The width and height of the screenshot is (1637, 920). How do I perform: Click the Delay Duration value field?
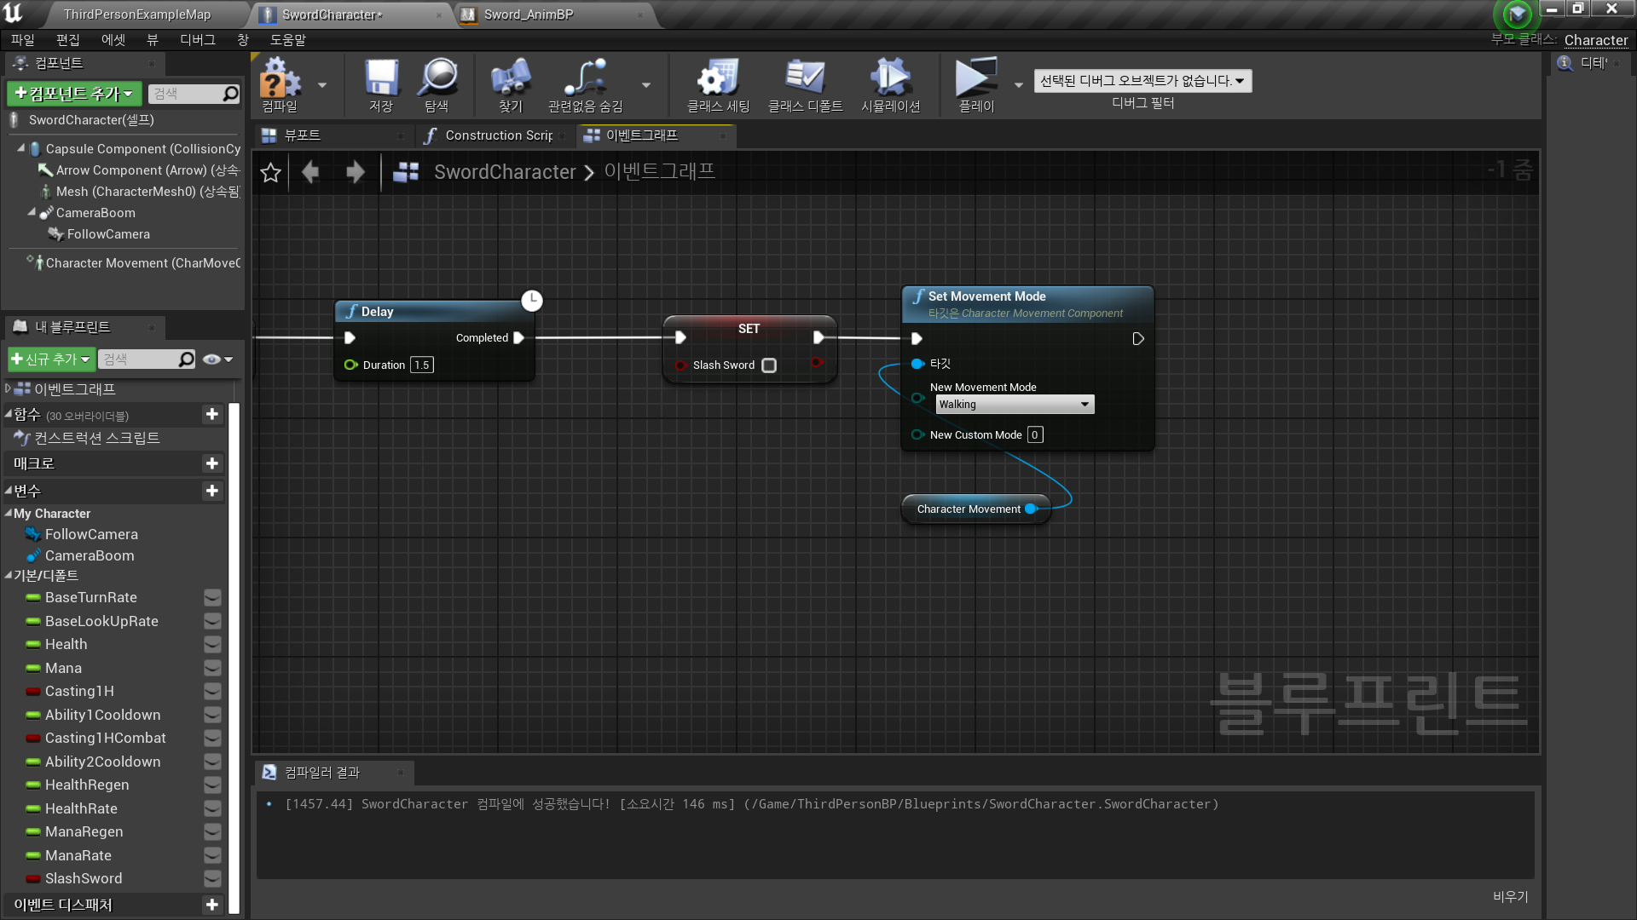[422, 365]
